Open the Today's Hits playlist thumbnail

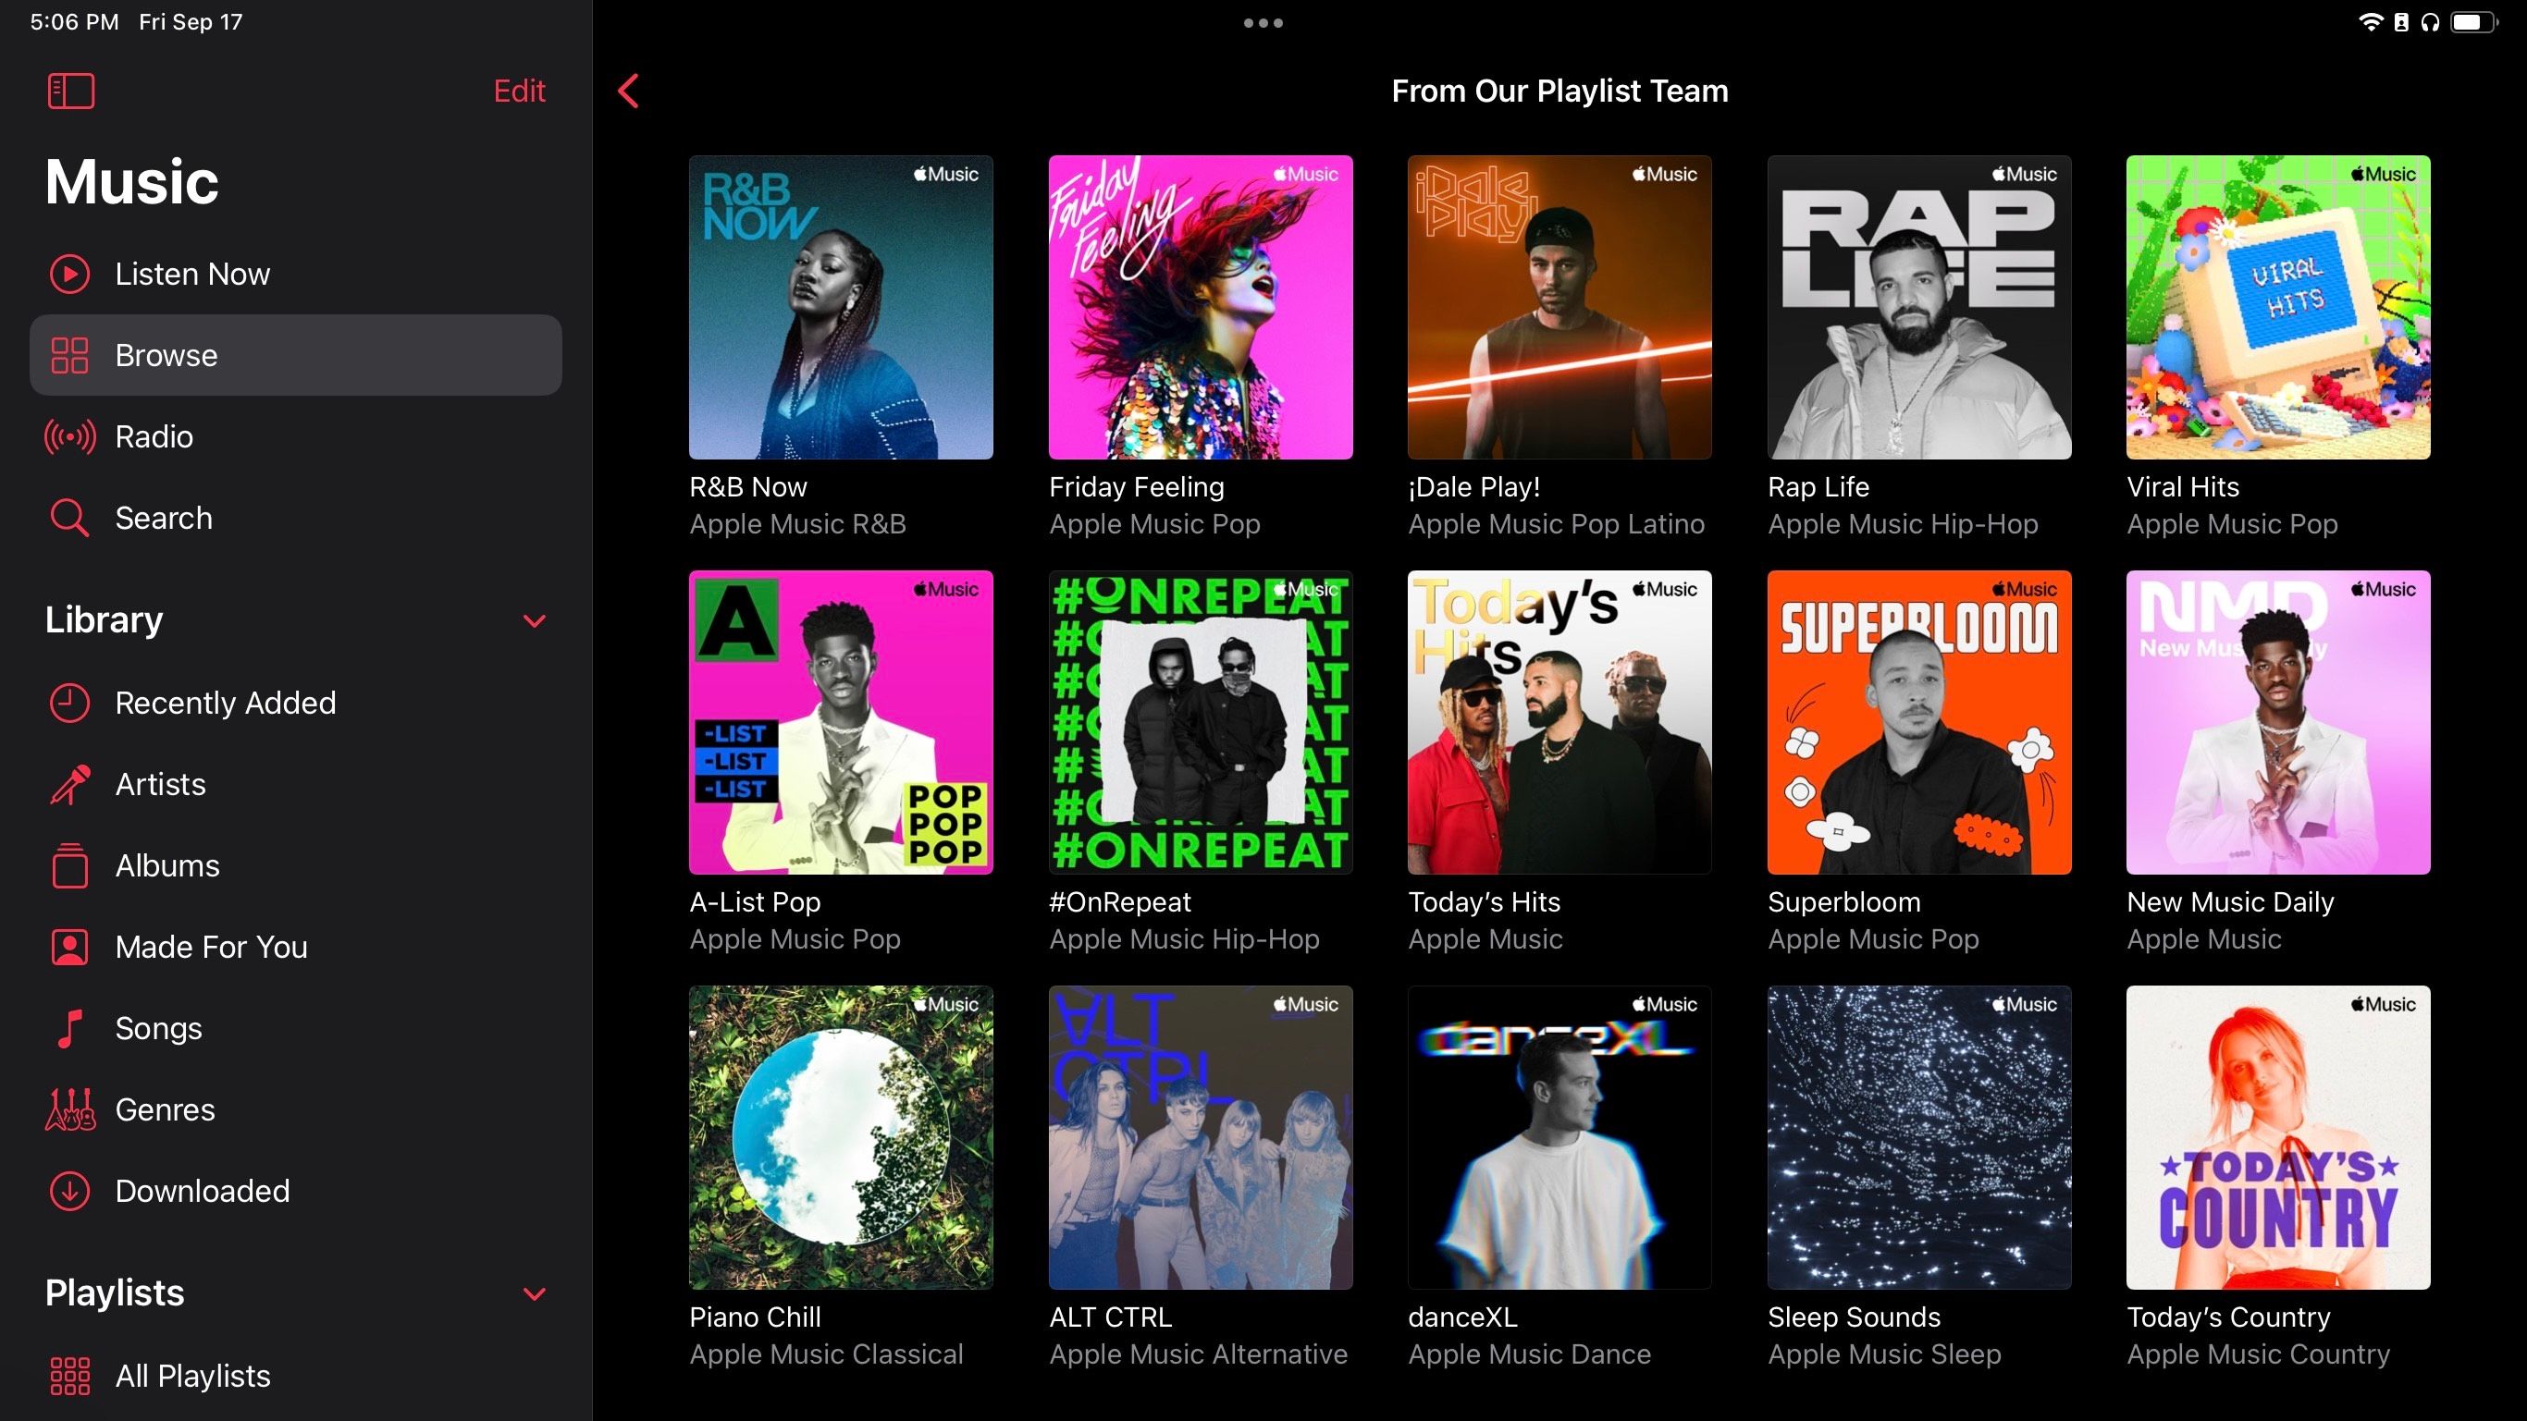tap(1559, 722)
